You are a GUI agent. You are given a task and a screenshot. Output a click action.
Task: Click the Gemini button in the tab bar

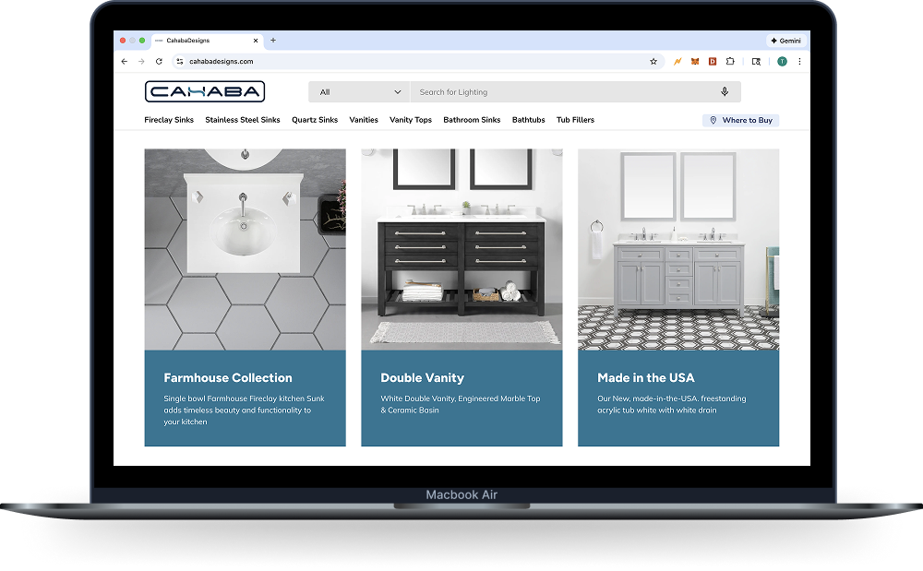pyautogui.click(x=786, y=41)
